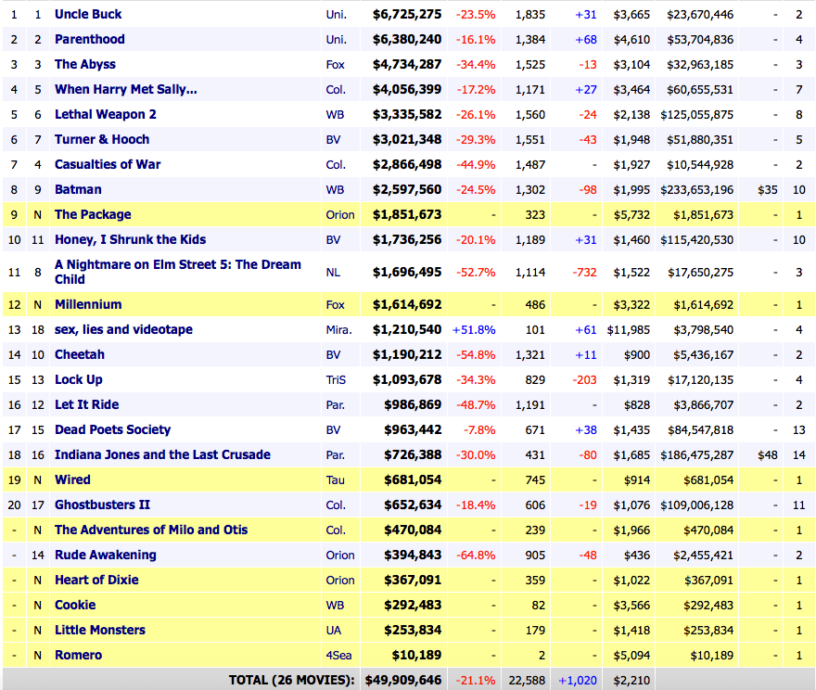816x690 pixels.
Task: Click the Tau studio link
Action: 336,479
